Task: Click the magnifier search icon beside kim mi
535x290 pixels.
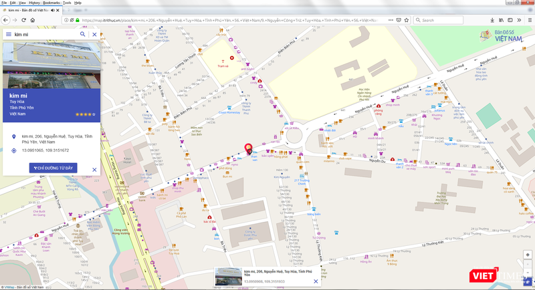Action: [x=83, y=34]
